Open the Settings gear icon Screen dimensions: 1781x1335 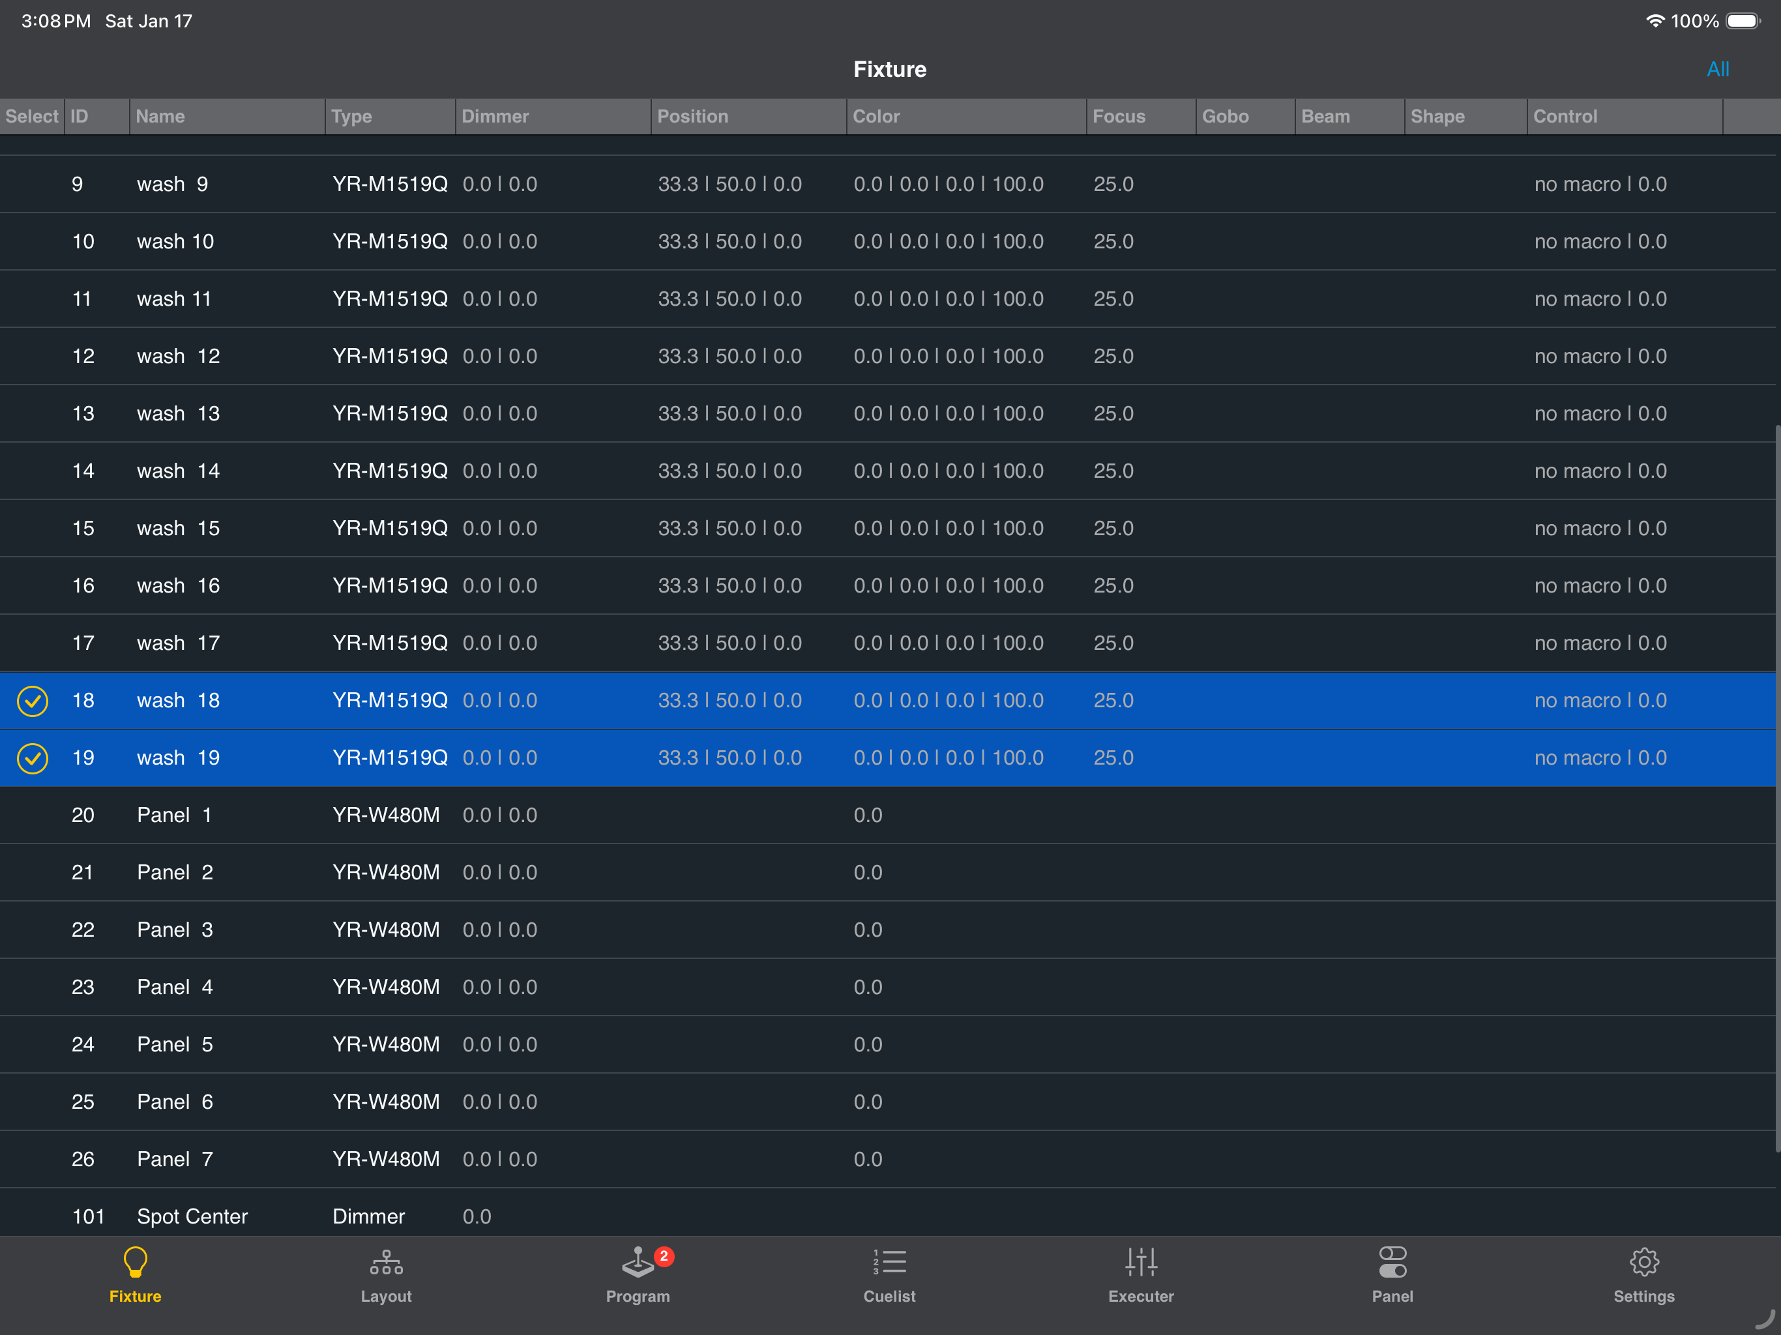(1644, 1262)
